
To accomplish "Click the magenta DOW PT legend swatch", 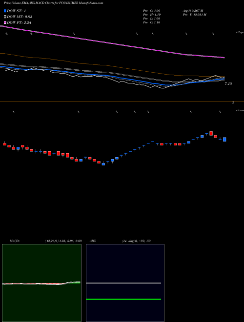I will pyautogui.click(x=5, y=22).
